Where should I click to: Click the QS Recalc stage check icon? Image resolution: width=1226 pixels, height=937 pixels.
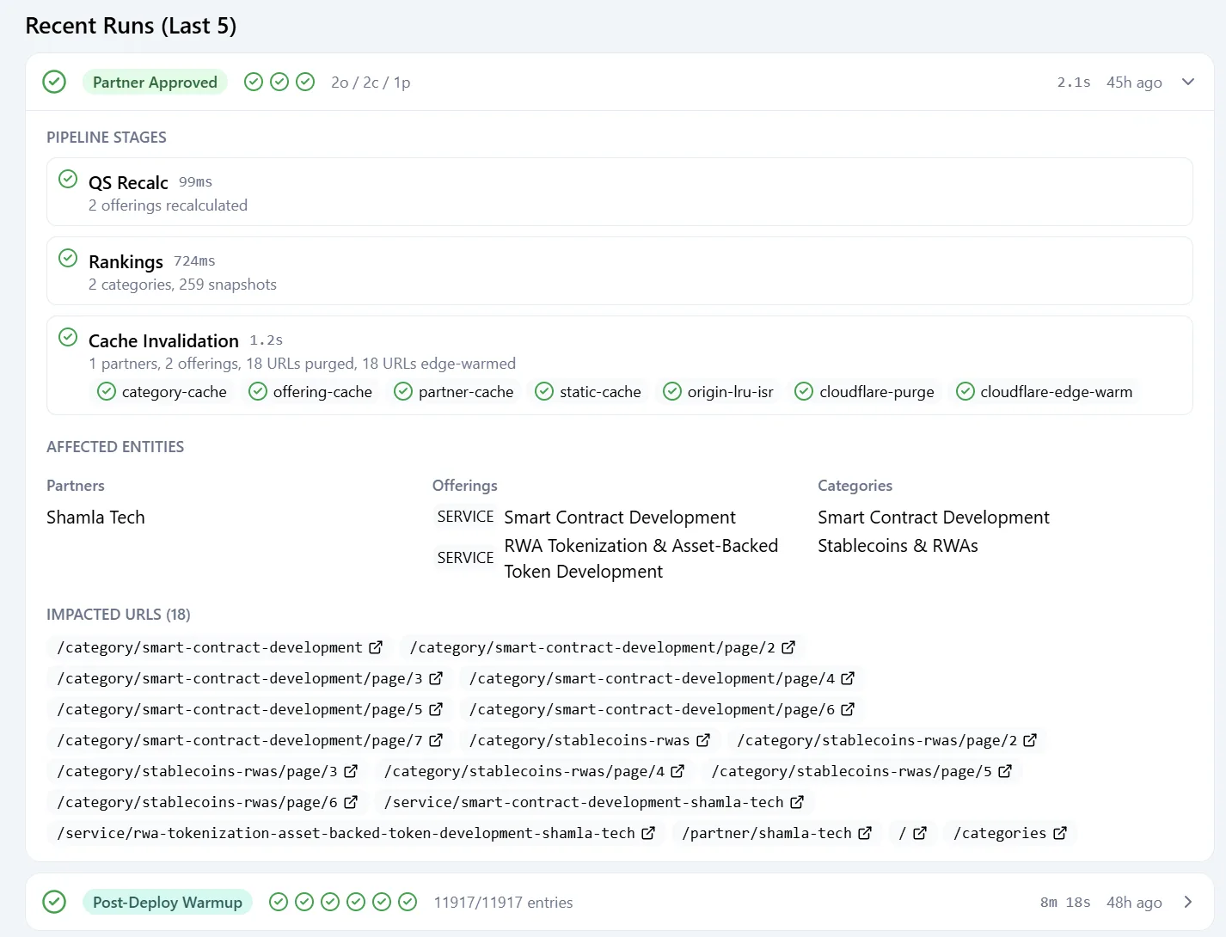click(68, 179)
